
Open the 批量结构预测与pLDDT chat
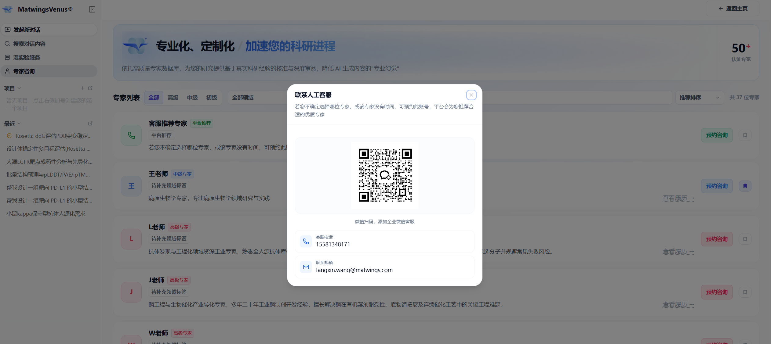click(49, 175)
